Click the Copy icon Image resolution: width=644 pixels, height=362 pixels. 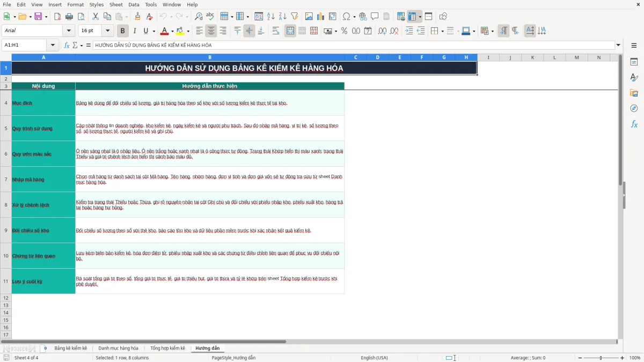(x=107, y=17)
